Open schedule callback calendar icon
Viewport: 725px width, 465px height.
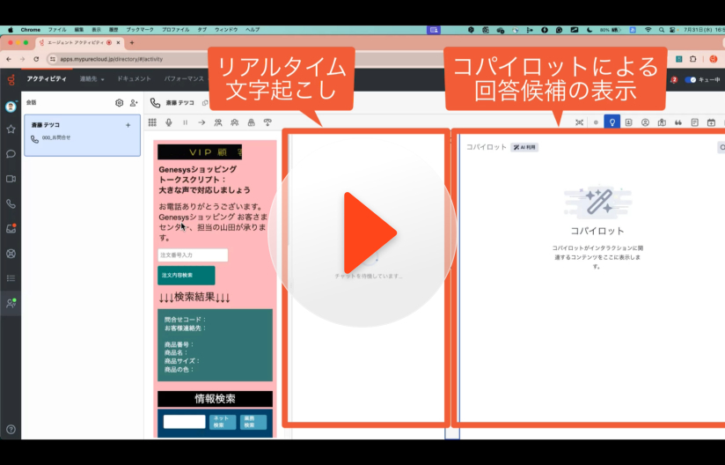(711, 122)
